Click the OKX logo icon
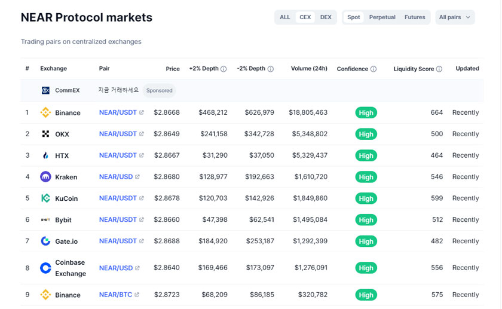Image resolution: width=502 pixels, height=309 pixels. coord(45,134)
